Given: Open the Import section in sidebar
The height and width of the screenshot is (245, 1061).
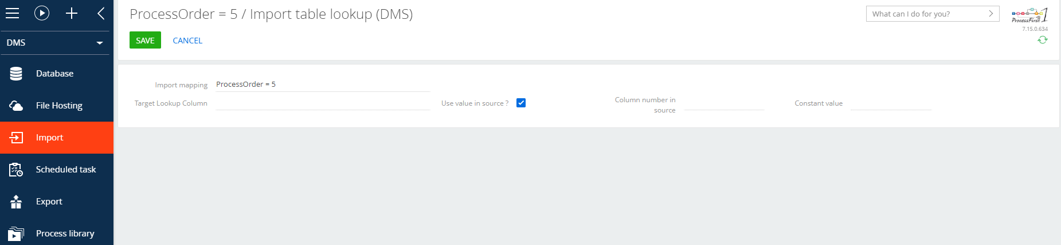Looking at the screenshot, I should (x=57, y=138).
